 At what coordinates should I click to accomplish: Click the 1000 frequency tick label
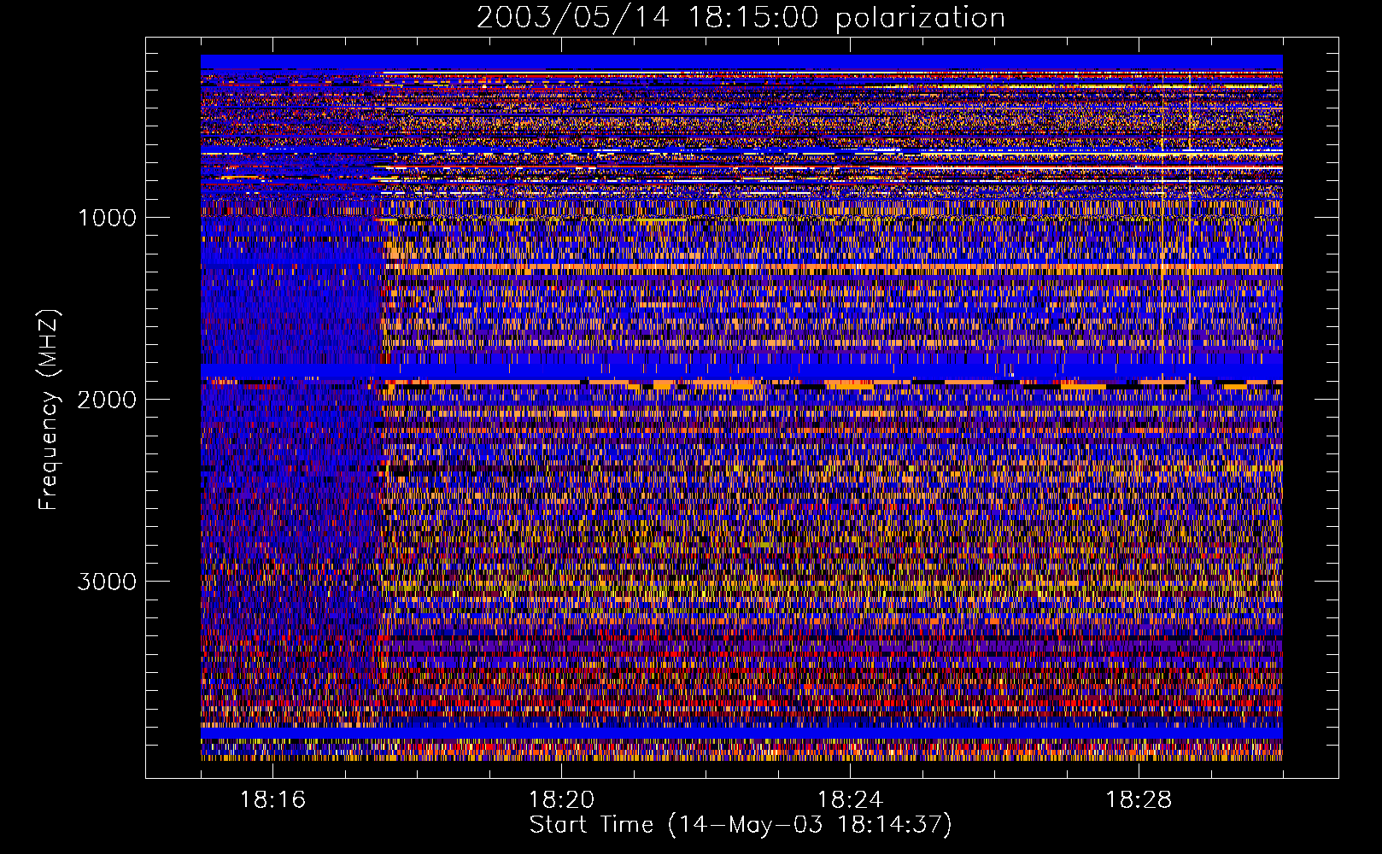pyautogui.click(x=107, y=218)
